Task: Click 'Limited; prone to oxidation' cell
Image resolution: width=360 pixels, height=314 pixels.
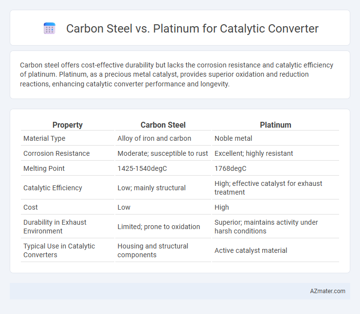Action: (159, 227)
